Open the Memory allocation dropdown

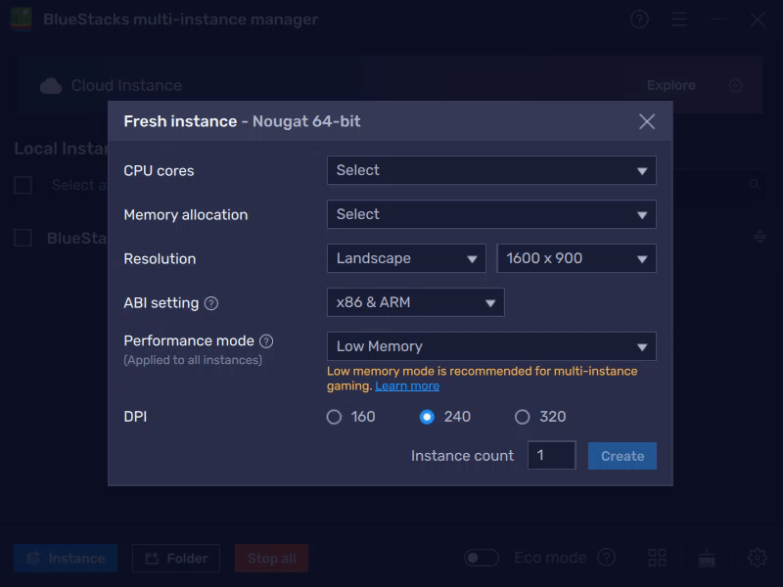(490, 214)
